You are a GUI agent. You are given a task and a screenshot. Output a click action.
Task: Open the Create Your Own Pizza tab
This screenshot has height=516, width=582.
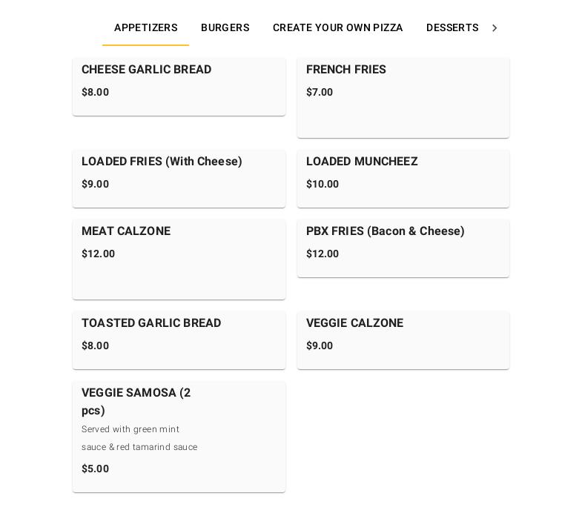pyautogui.click(x=337, y=28)
